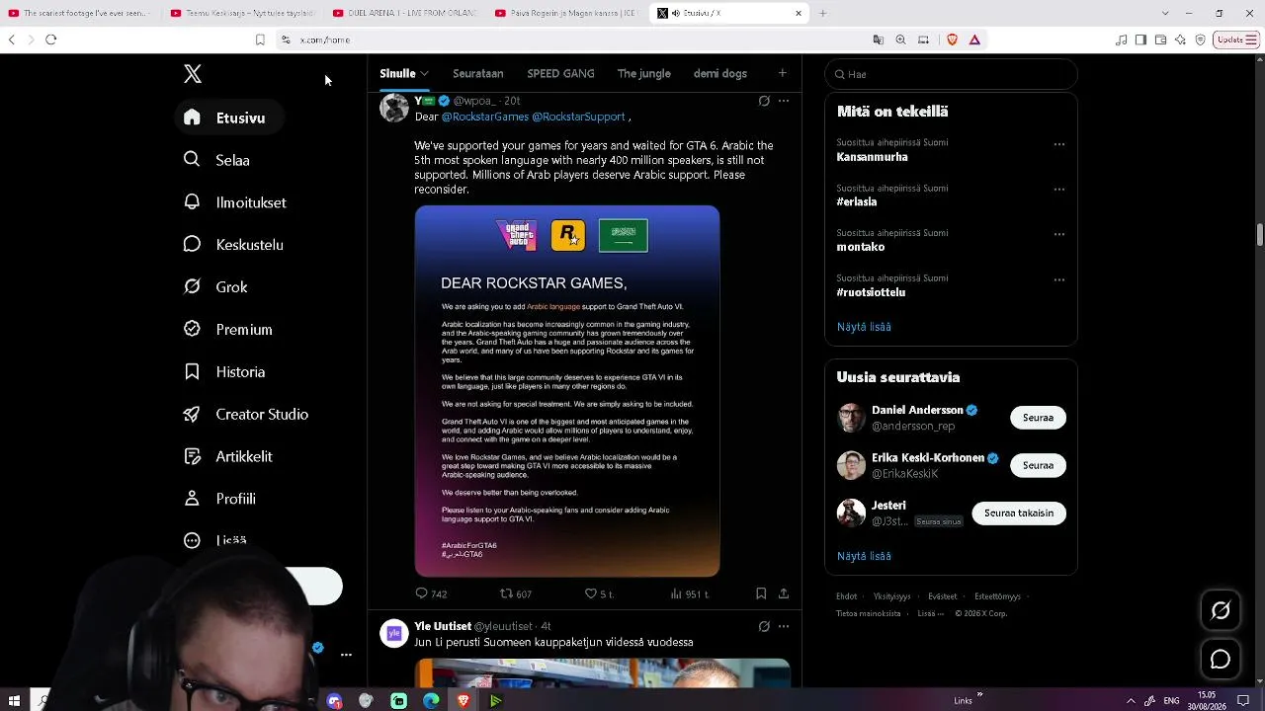This screenshot has height=711, width=1265.
Task: View analytics of the GTA 6 post
Action: 690,593
